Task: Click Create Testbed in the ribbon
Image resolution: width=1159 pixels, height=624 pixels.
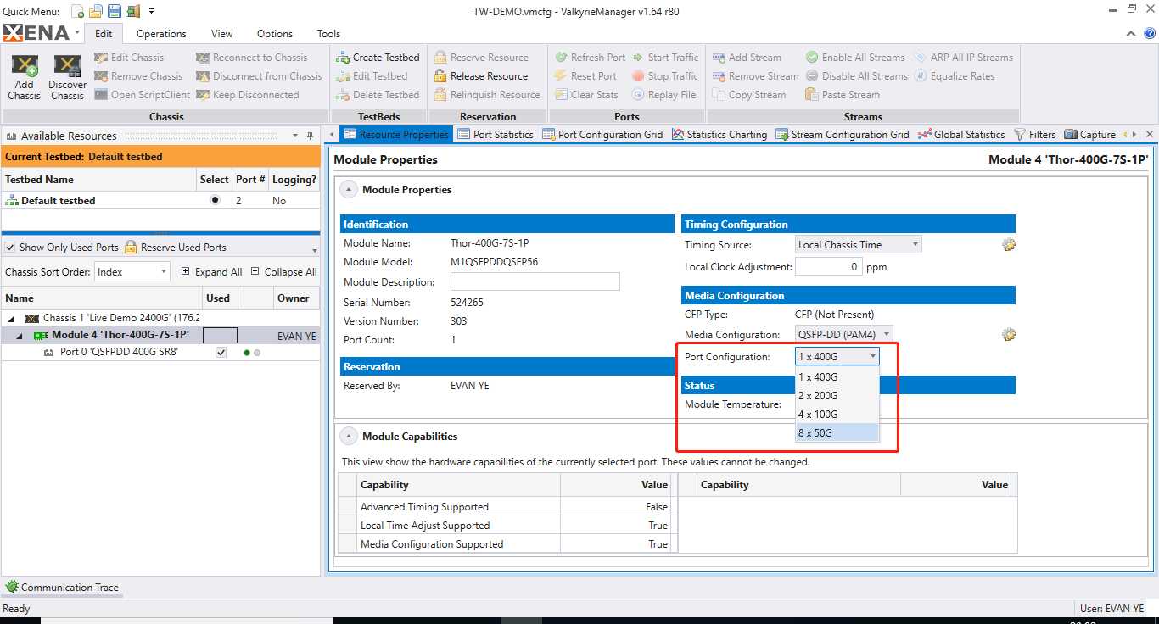Action: [378, 58]
